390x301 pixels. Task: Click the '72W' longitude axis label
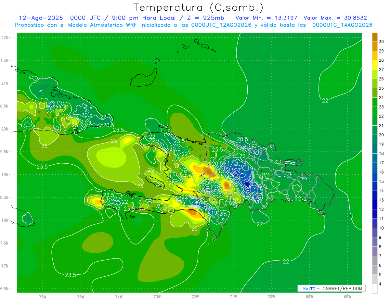pos(195,296)
